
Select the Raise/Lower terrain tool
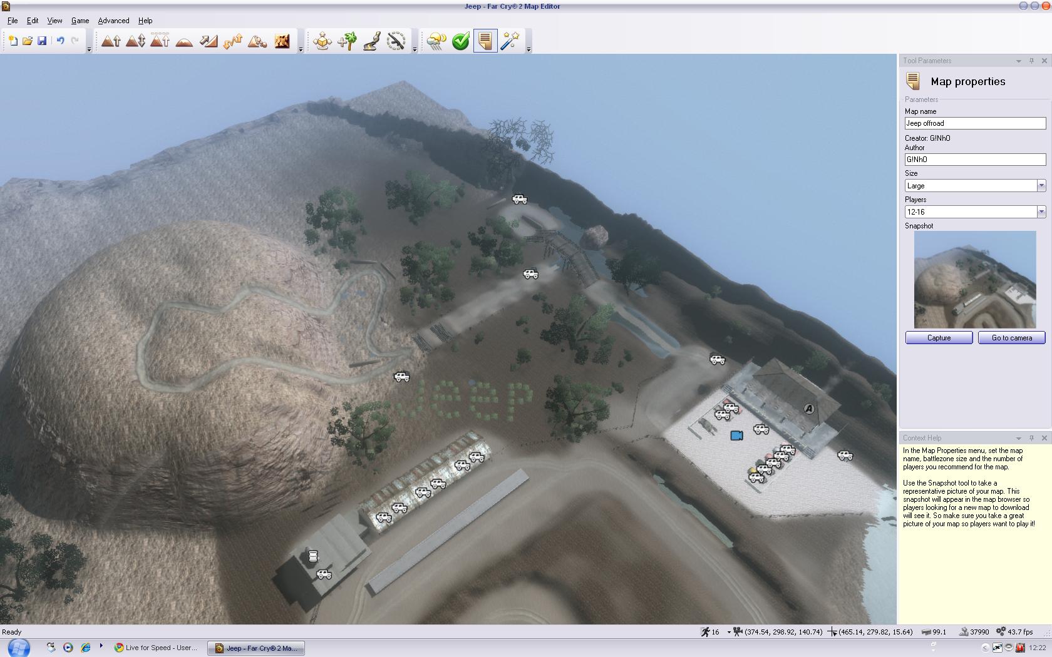tap(135, 41)
